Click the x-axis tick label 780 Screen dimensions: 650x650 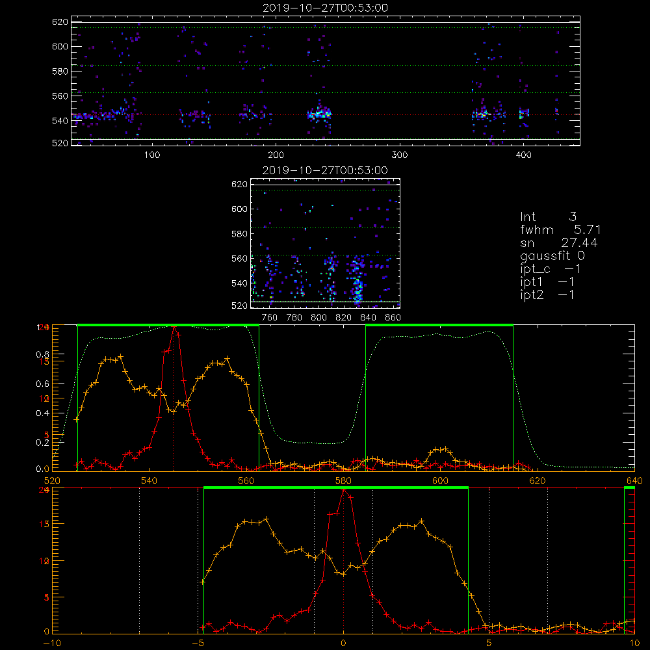coord(294,318)
